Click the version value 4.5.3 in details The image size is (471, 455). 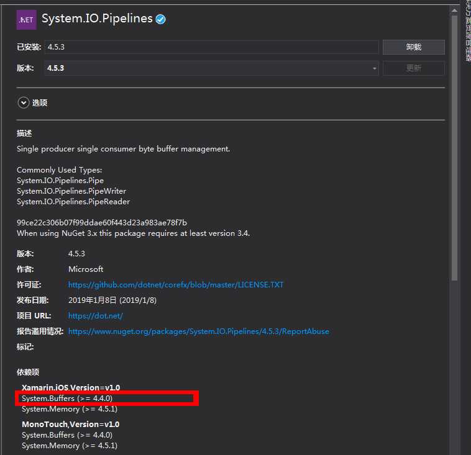click(76, 254)
